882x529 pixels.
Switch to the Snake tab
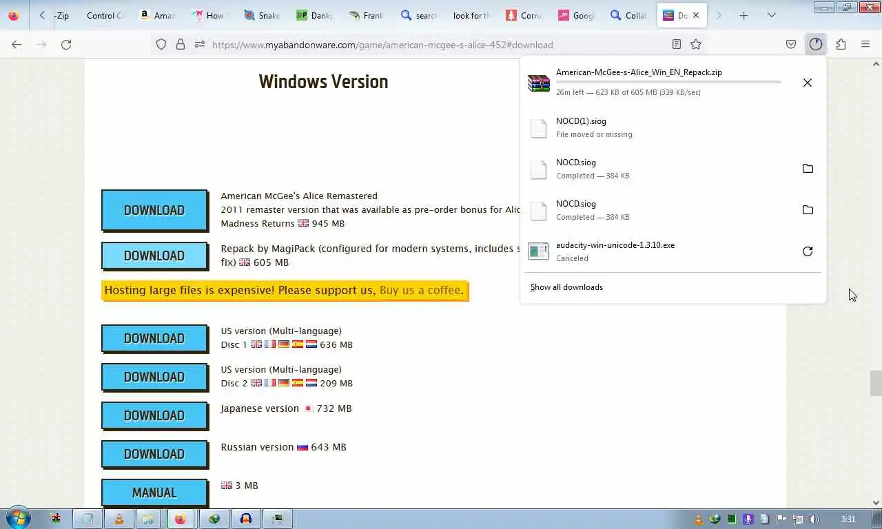[x=262, y=15]
